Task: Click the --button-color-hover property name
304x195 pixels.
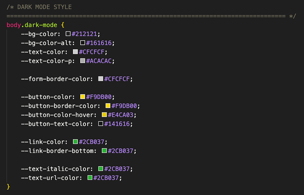Action: point(59,115)
